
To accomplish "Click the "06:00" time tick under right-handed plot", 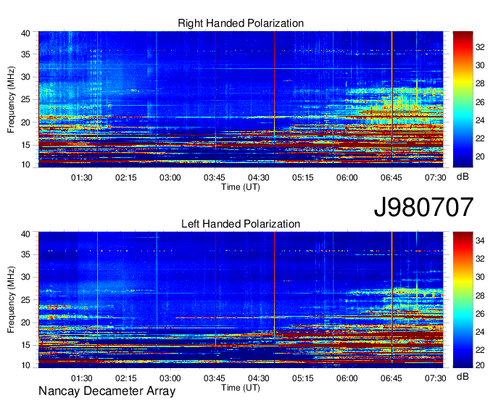I will click(347, 178).
